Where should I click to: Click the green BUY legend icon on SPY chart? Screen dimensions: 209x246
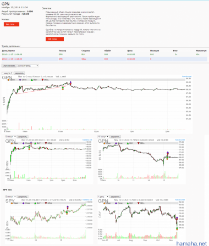[x=35, y=203]
